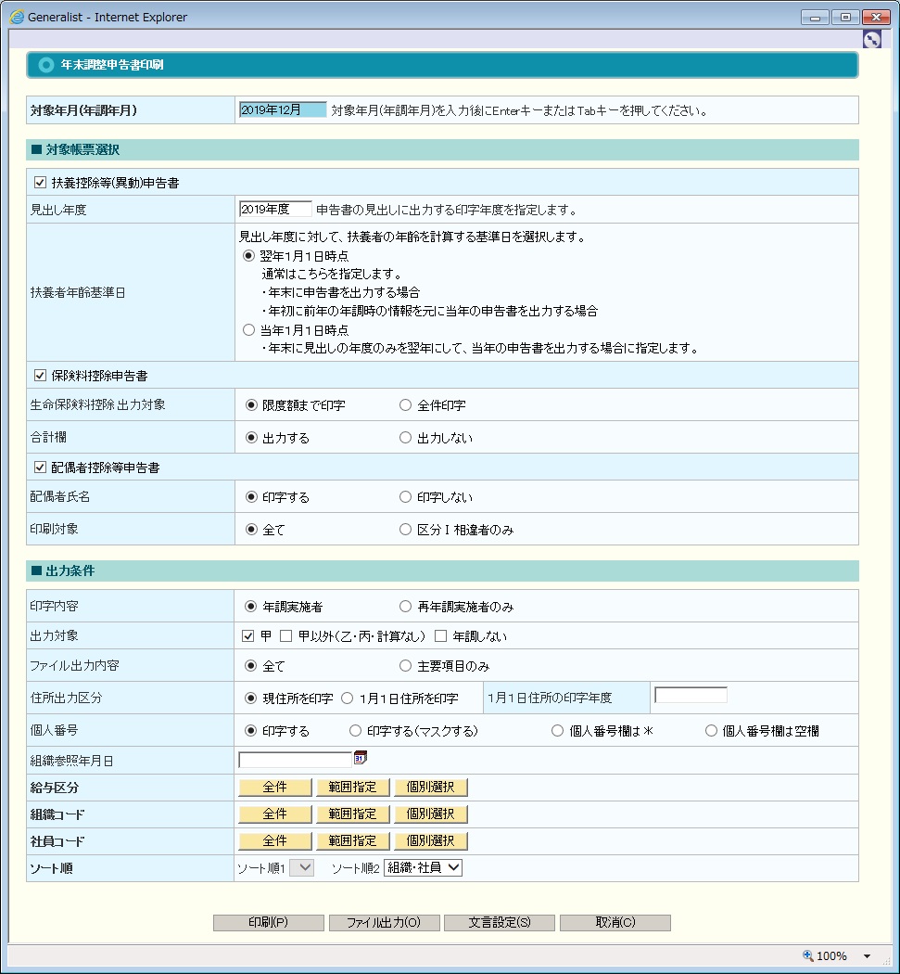Open 文言設定(S) settings
The height and width of the screenshot is (974, 900).
(499, 923)
